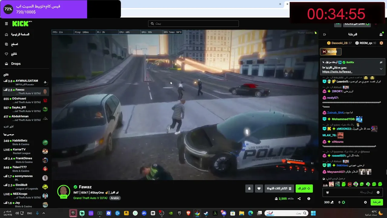Open Rockstar Games Launcher from taskbar
This screenshot has height=218, width=387.
pyautogui.click(x=126, y=213)
